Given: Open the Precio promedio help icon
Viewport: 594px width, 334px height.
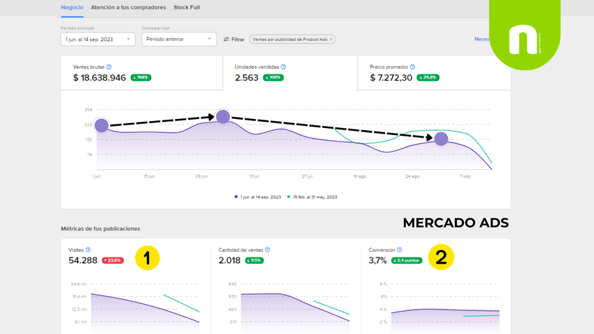Looking at the screenshot, I should [412, 67].
